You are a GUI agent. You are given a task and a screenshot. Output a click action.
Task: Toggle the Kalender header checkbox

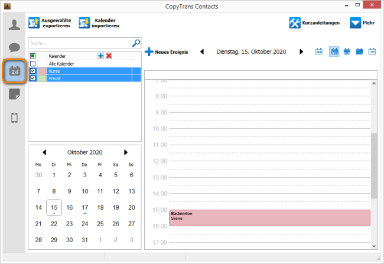tap(32, 56)
